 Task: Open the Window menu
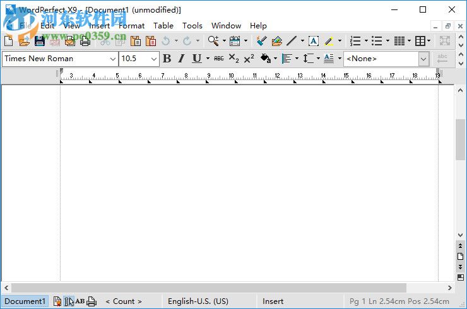click(x=226, y=26)
